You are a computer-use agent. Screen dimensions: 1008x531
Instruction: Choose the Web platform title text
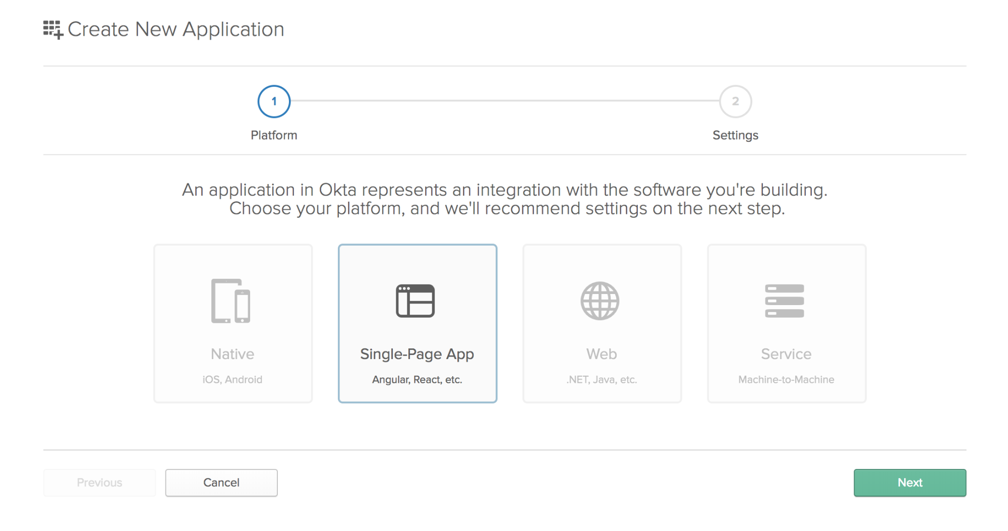coord(602,354)
